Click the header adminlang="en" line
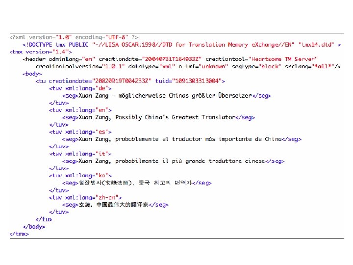This screenshot has width=353, height=265. [170, 59]
